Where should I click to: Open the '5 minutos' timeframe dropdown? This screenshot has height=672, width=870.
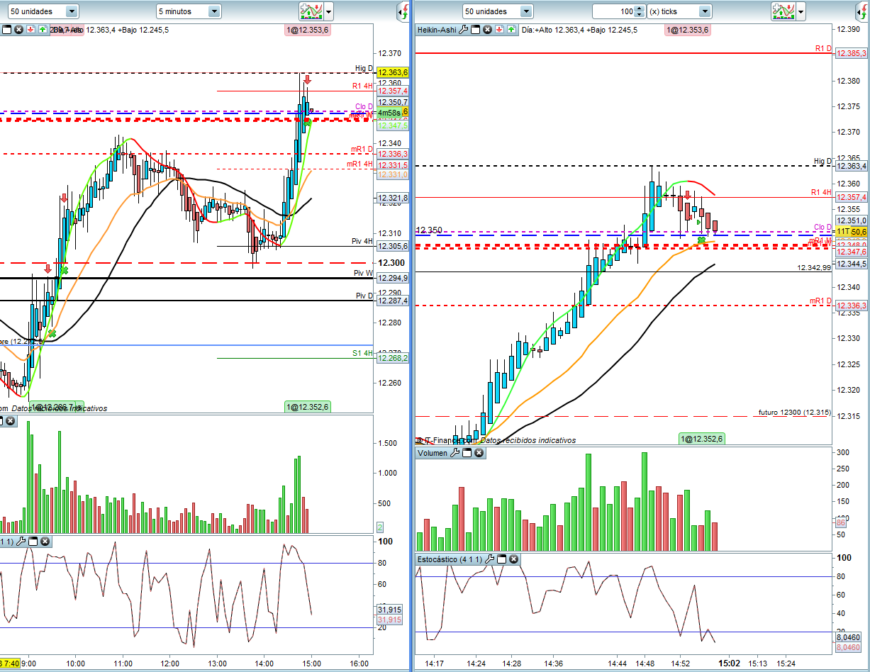(188, 11)
